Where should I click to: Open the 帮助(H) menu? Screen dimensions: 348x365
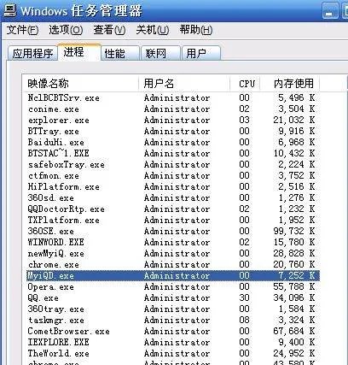(x=196, y=30)
